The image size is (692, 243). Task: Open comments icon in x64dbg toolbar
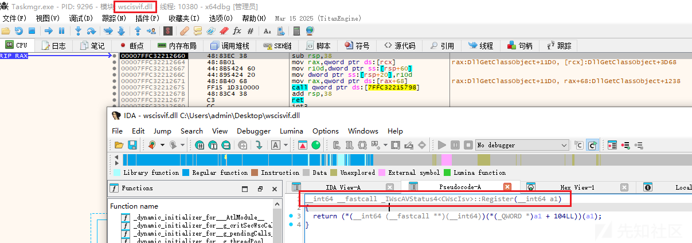click(198, 31)
